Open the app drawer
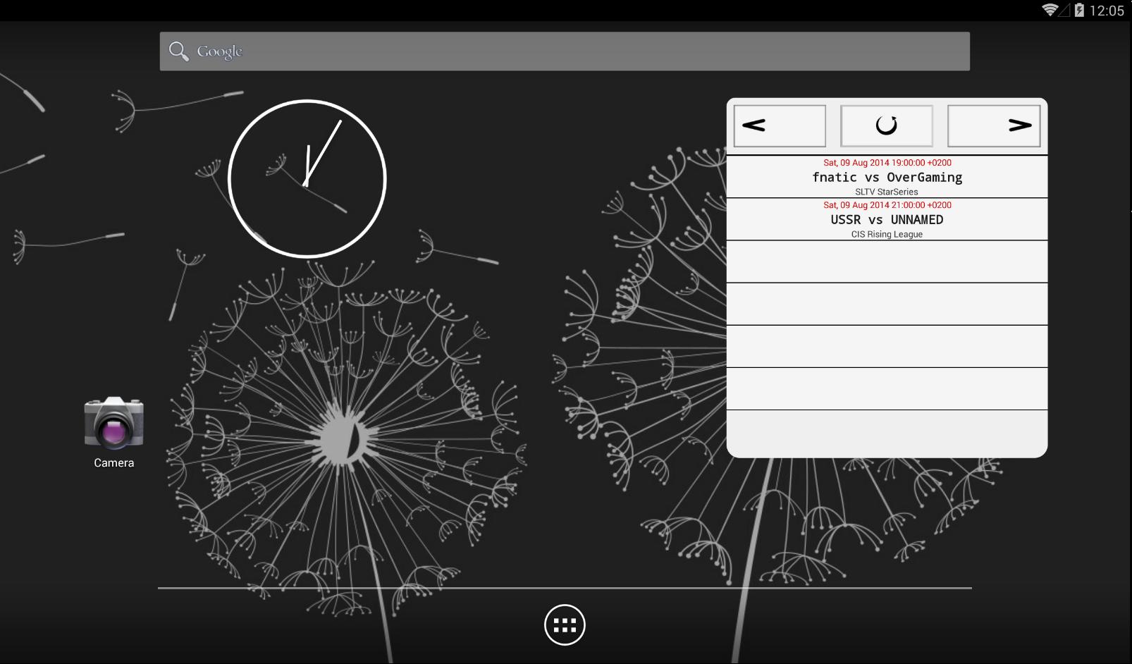The height and width of the screenshot is (664, 1132). coord(565,625)
